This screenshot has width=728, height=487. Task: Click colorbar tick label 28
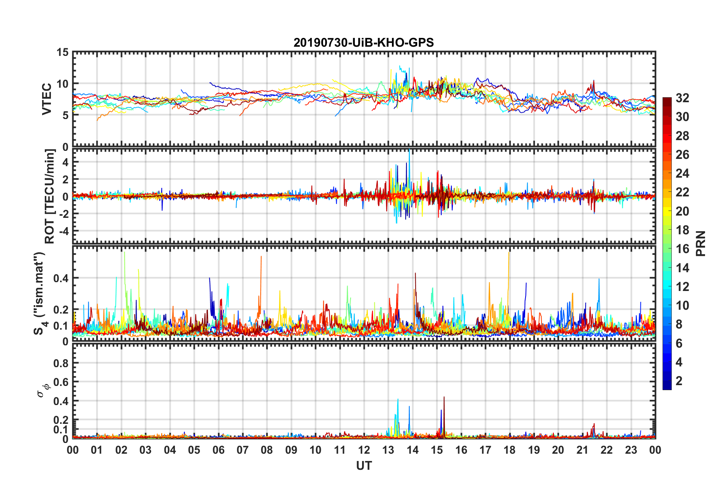(x=682, y=136)
